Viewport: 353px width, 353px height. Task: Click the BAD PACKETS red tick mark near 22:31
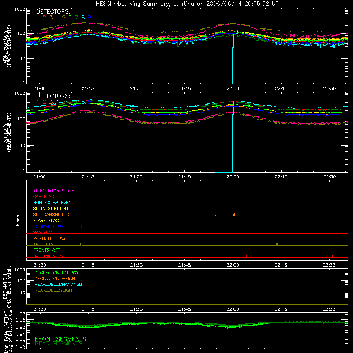(332, 256)
